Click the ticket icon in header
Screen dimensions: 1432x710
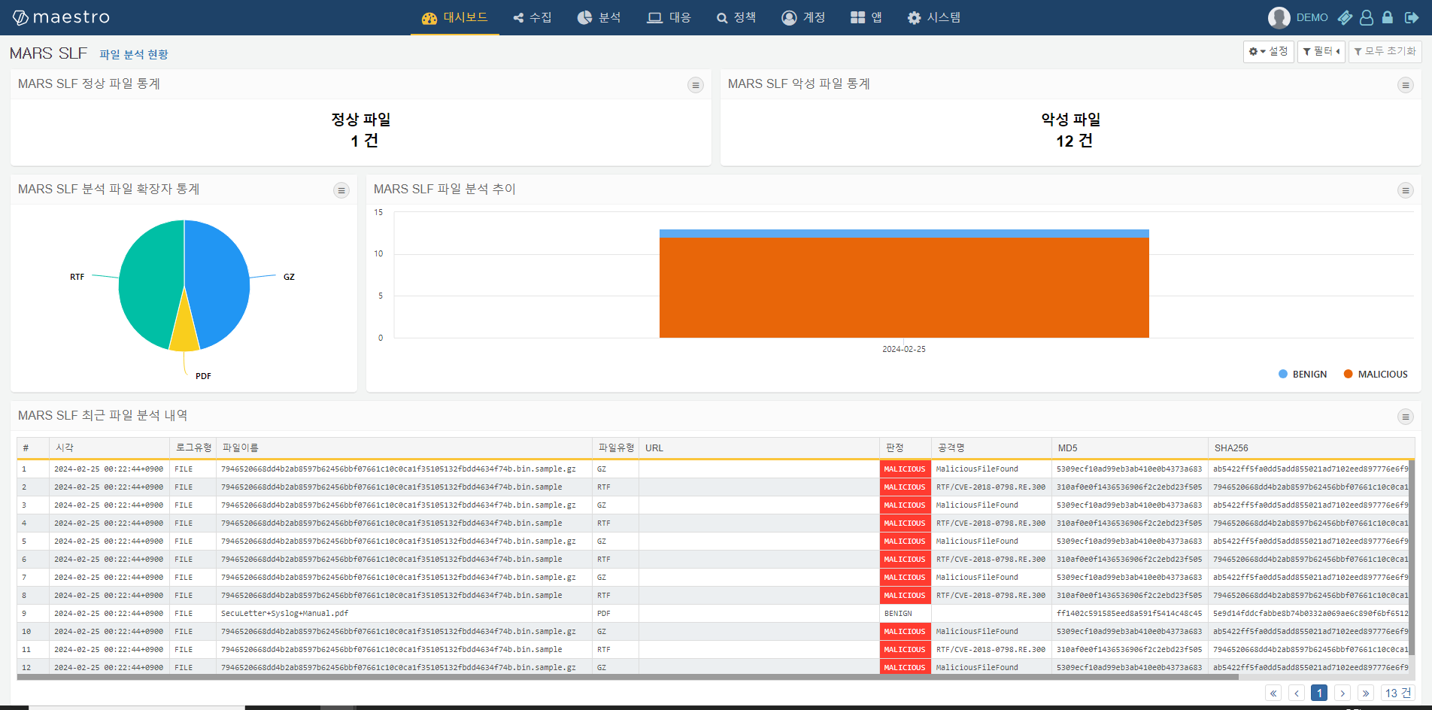click(x=1346, y=17)
